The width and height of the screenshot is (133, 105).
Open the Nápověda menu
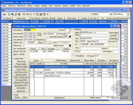(x=86, y=6)
